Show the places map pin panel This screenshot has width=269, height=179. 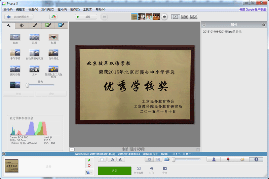[x=228, y=160]
